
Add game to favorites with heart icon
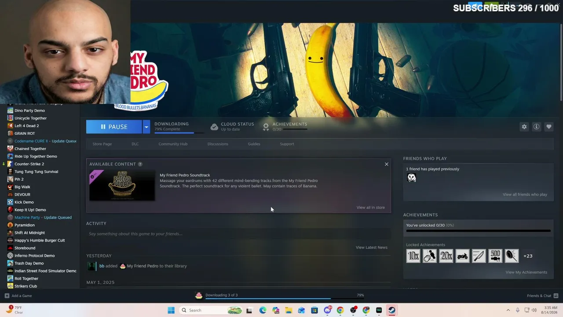(x=549, y=127)
